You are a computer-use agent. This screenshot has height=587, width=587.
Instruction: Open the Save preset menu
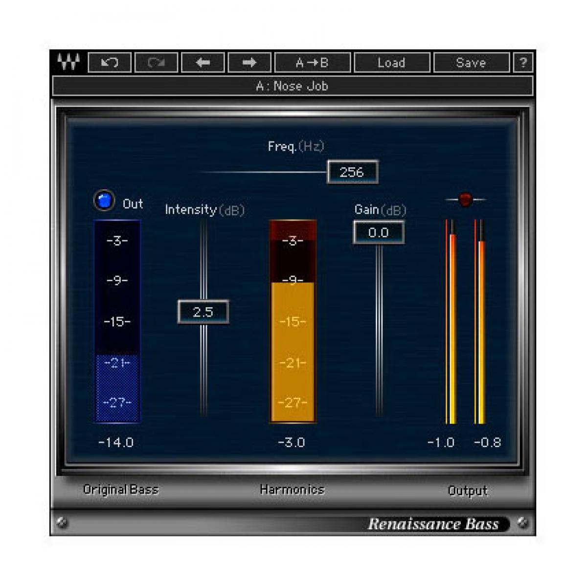coord(471,63)
